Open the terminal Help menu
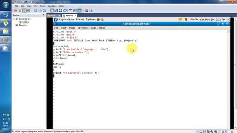237x133 pixels. click(102, 28)
